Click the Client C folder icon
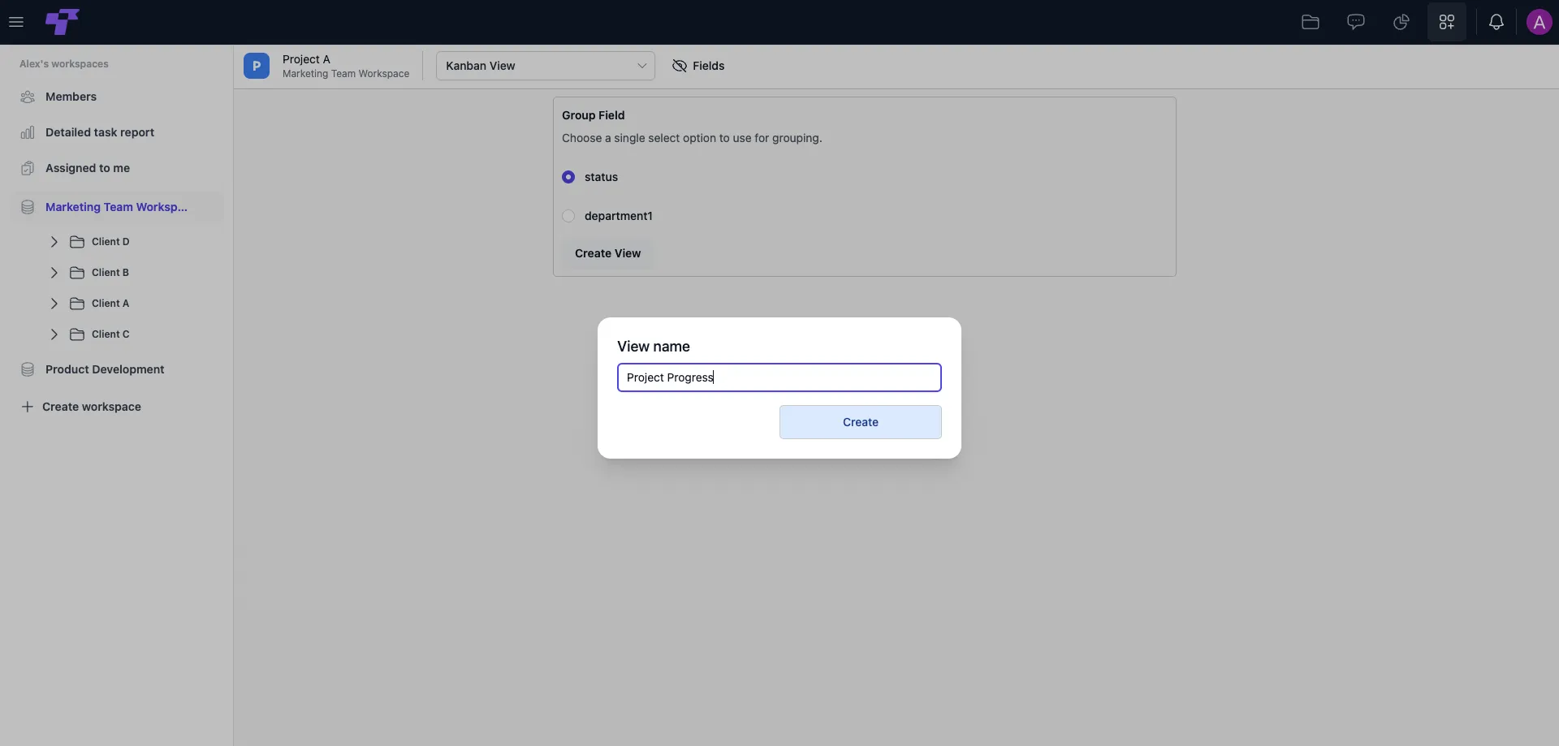The height and width of the screenshot is (746, 1559). tap(77, 334)
